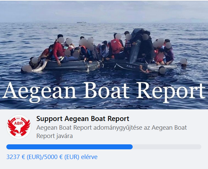Click the 'Boat' word in photo overlay

click(106, 90)
